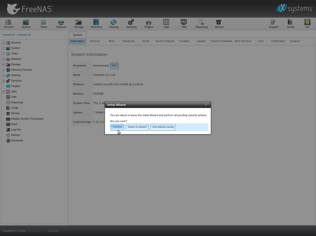This screenshot has height=236, width=316.
Task: Launch the Wizard from the toolbar
Action: coord(219,24)
